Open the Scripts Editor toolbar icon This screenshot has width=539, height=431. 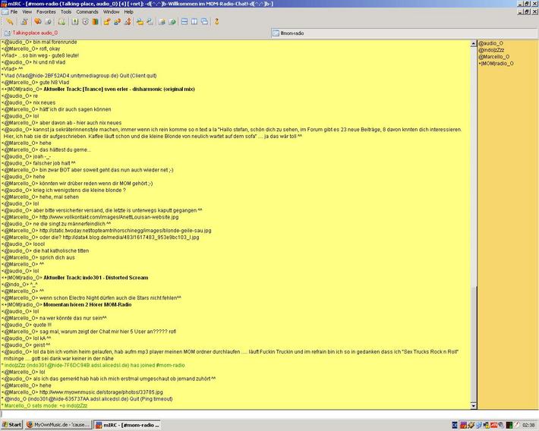[x=61, y=22]
